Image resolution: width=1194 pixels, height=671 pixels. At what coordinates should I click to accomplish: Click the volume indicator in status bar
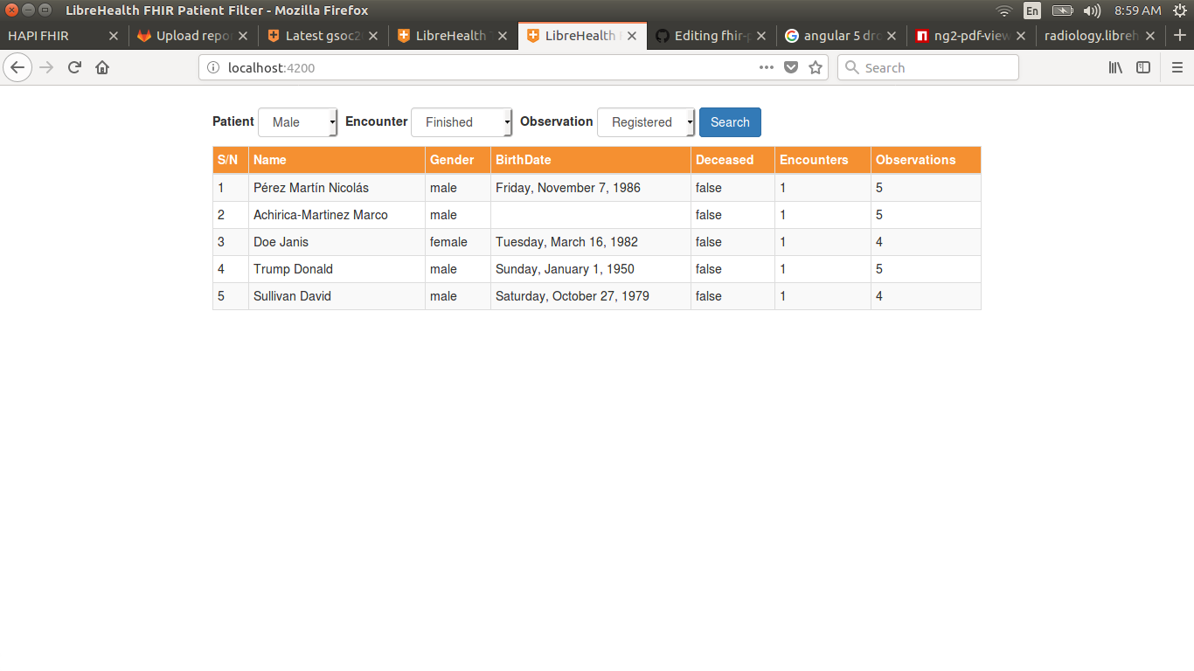[x=1093, y=10]
